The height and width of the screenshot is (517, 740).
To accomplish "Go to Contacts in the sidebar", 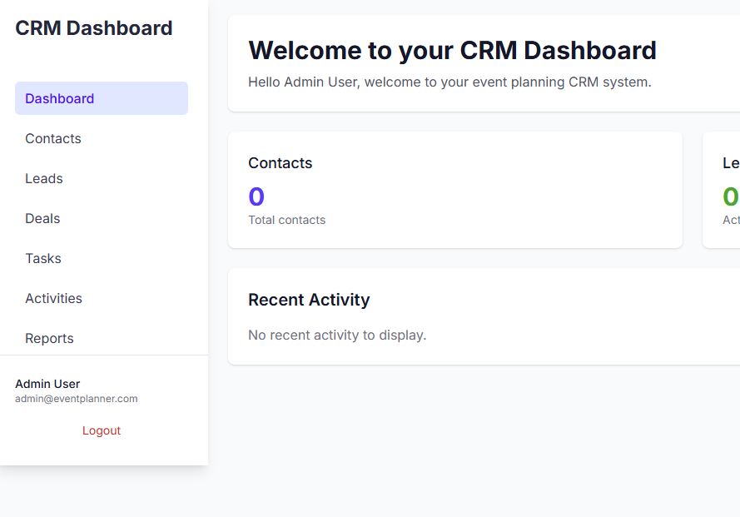I will 102,138.
